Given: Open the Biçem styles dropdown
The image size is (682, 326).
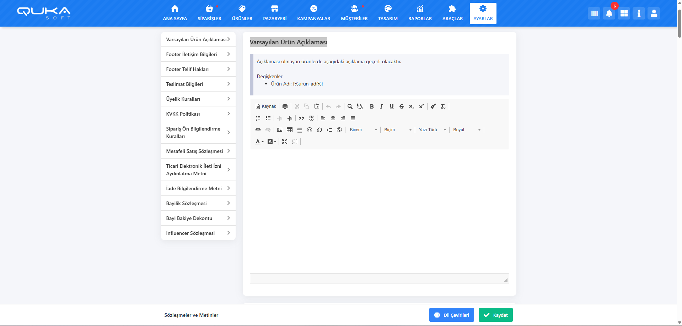Looking at the screenshot, I should coord(363,130).
